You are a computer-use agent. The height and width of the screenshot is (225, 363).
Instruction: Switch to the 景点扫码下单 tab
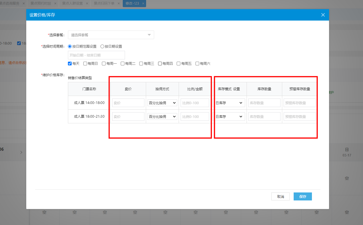click(x=104, y=3)
